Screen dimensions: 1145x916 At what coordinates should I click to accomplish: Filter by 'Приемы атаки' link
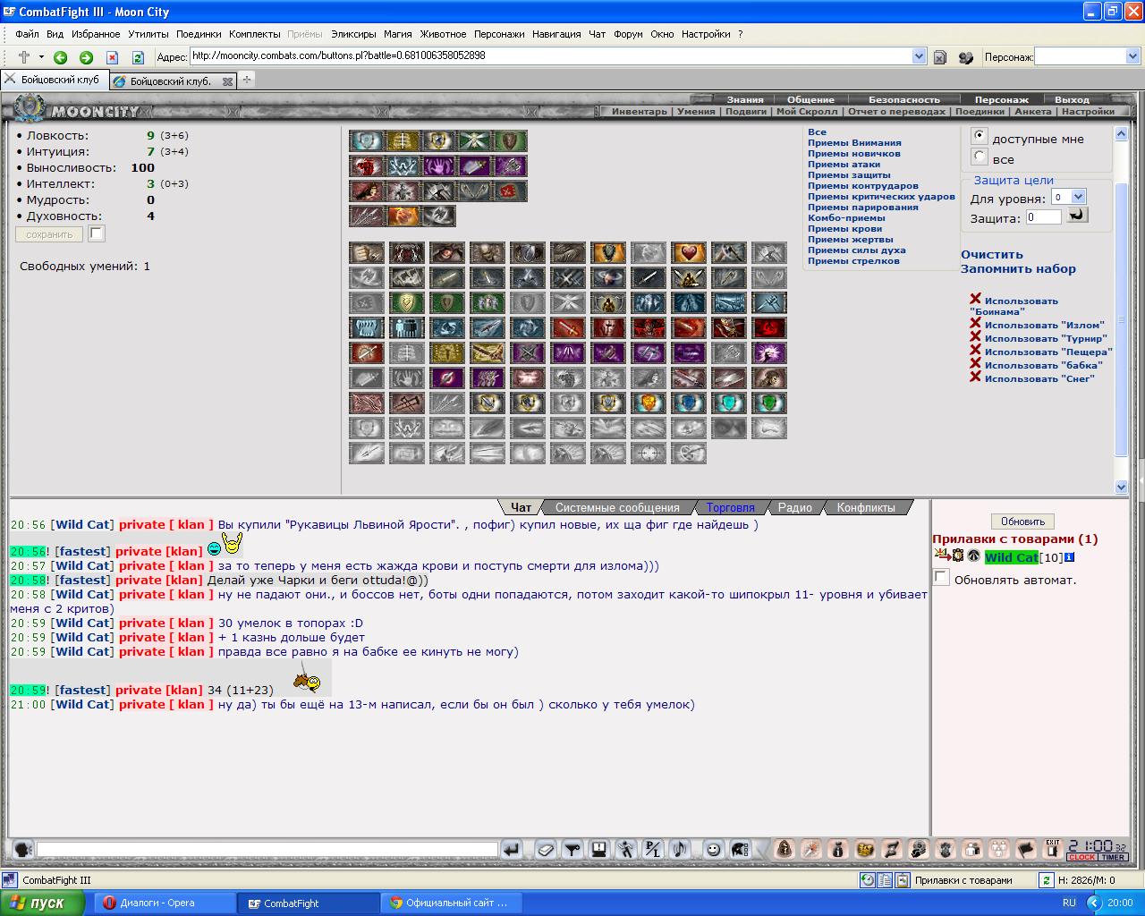[844, 164]
